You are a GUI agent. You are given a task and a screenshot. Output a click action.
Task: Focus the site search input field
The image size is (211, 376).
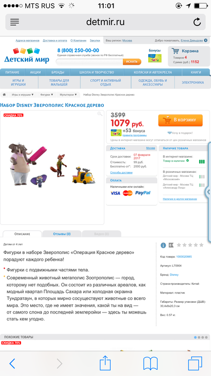pos(90,62)
